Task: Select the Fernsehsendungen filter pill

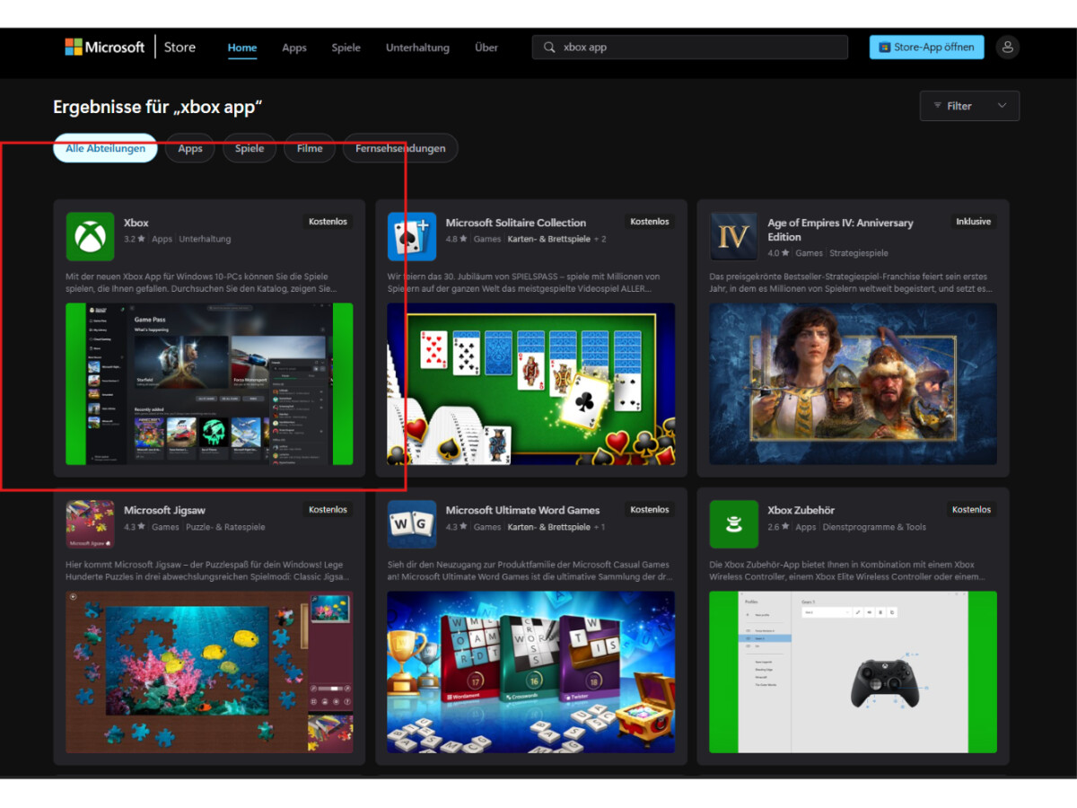Action: click(400, 148)
